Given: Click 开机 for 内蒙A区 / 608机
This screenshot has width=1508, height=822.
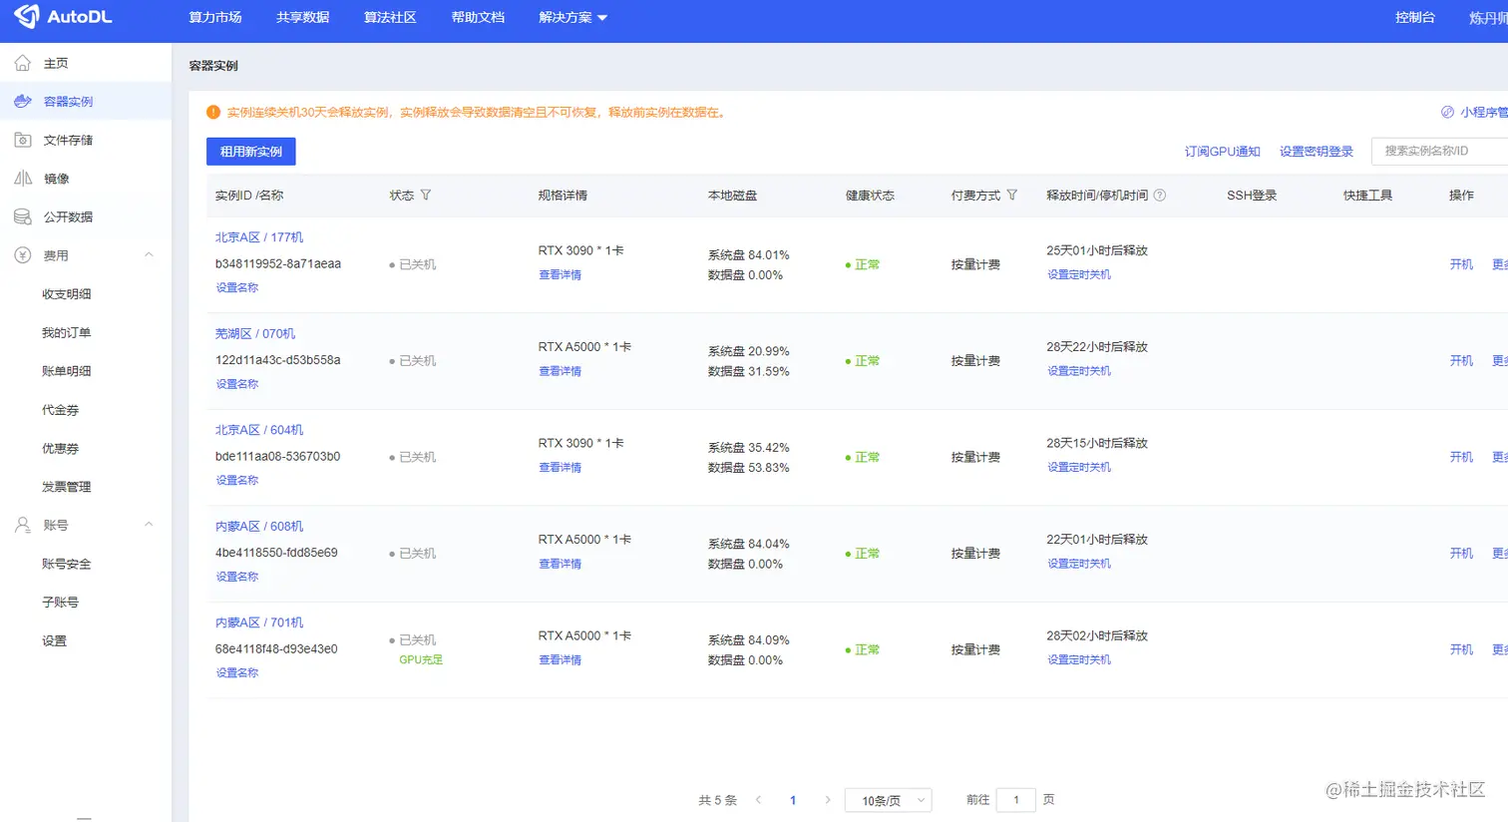Looking at the screenshot, I should 1461,554.
